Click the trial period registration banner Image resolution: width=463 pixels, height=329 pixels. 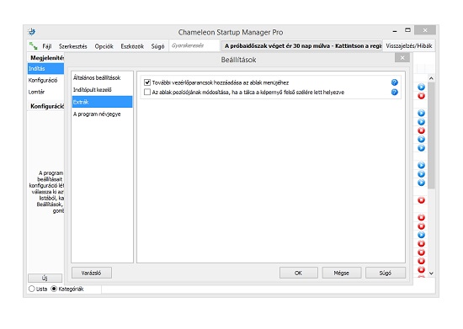coord(301,45)
